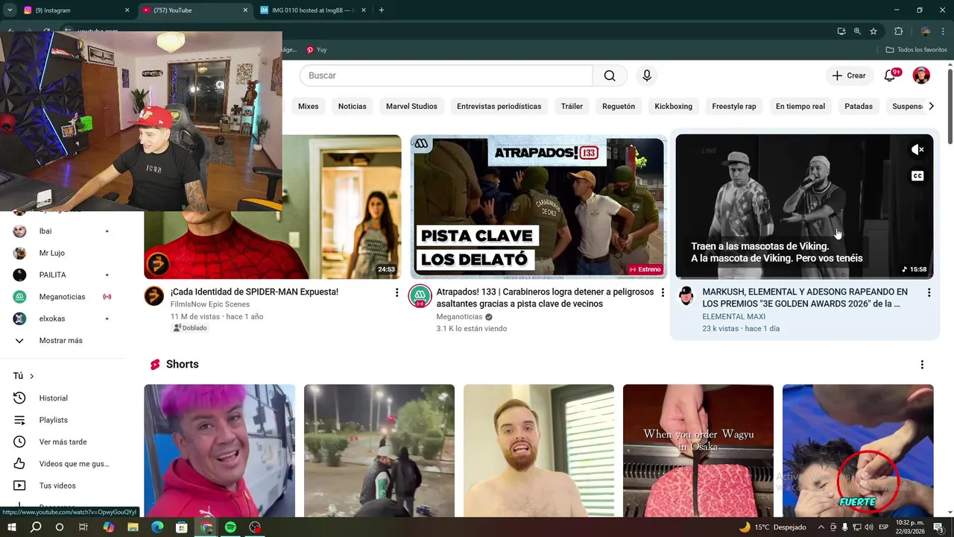The height and width of the screenshot is (537, 954).
Task: Show more category chips with right arrow
Action: (x=931, y=106)
